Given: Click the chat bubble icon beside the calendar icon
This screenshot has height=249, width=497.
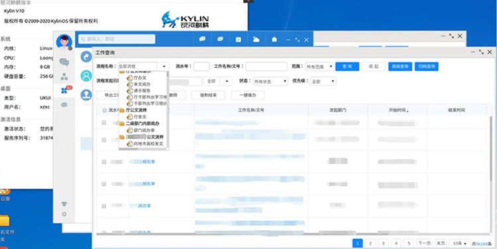Looking at the screenshot, I should (x=220, y=39).
